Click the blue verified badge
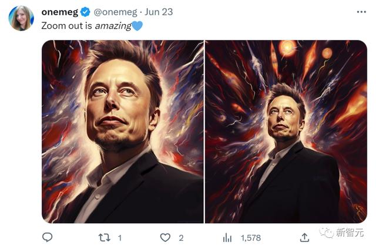Image resolution: width=376 pixels, height=249 pixels. (x=85, y=12)
